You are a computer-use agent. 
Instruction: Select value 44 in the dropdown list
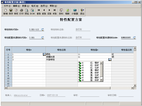[x=89, y=70]
